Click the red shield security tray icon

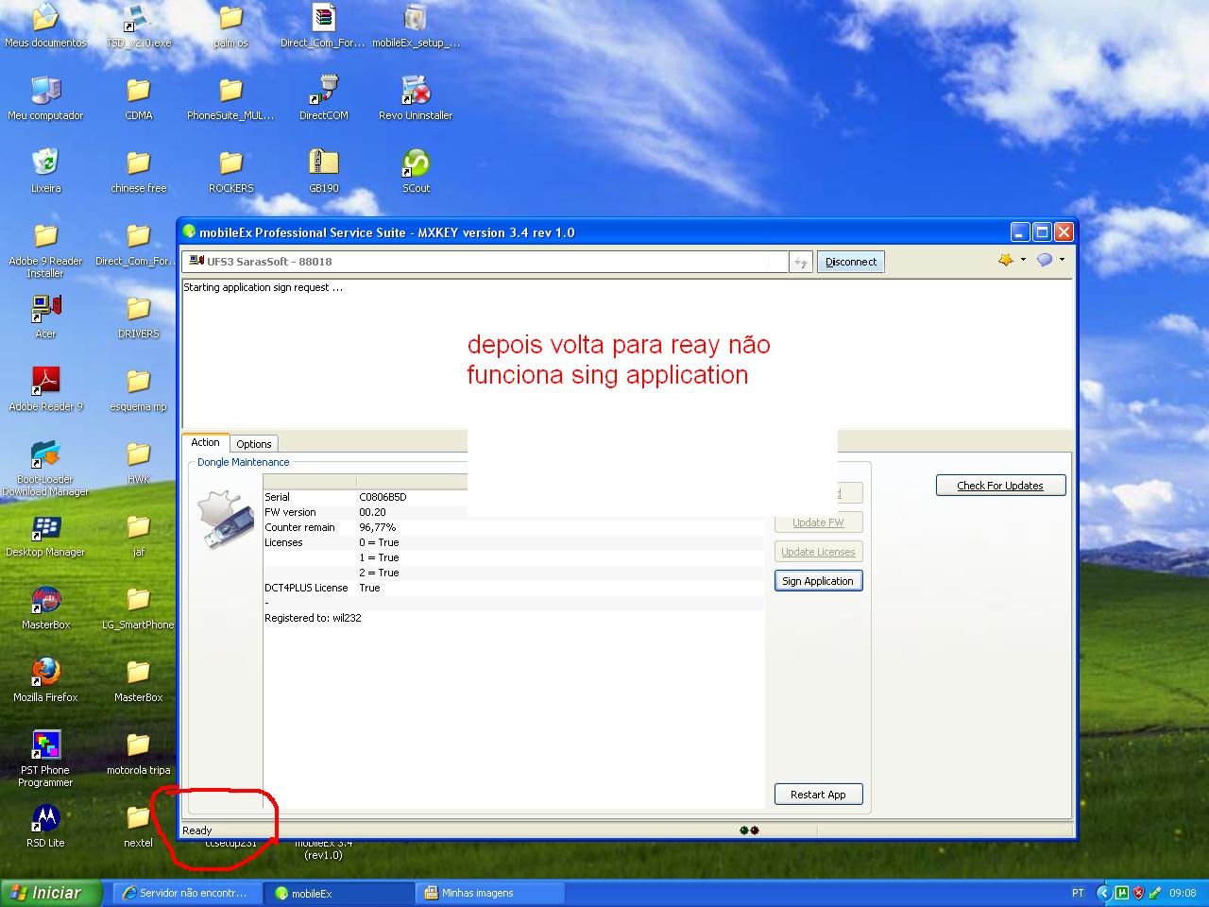(x=1138, y=893)
